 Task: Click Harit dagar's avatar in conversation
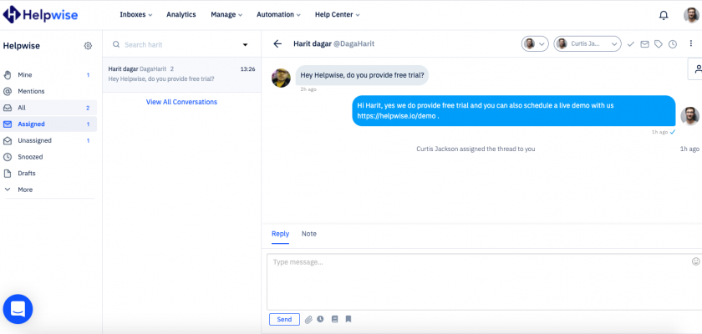[281, 78]
